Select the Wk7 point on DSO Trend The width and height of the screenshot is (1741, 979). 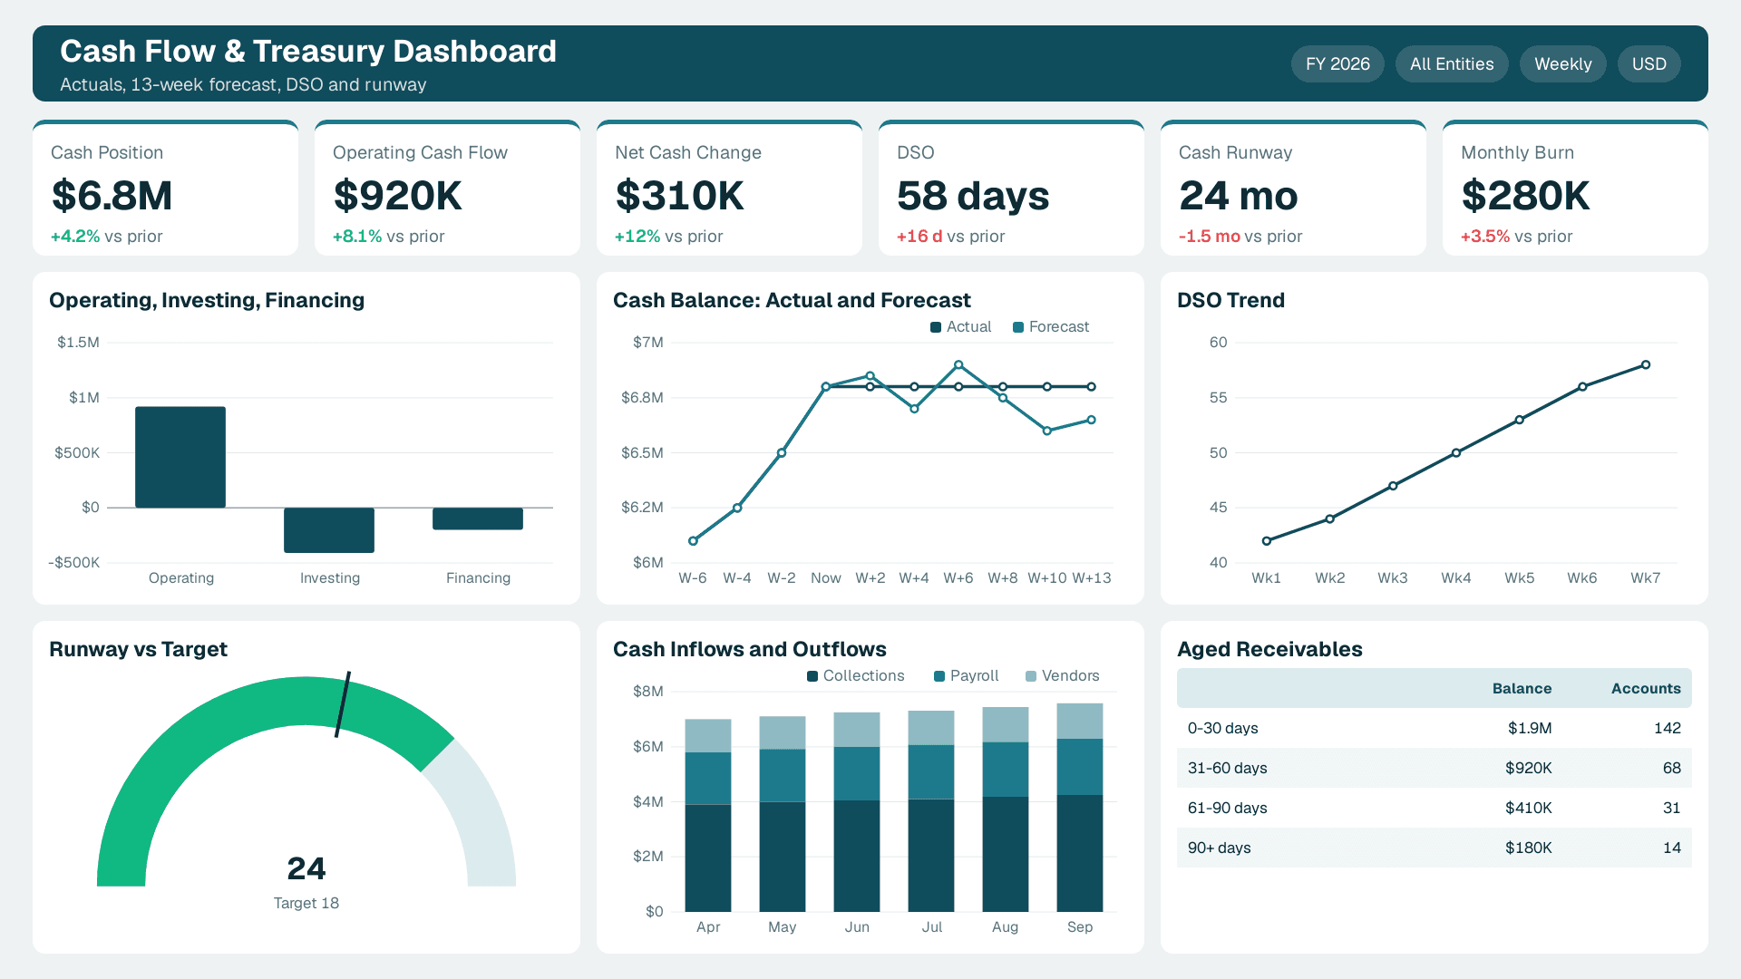pyautogui.click(x=1646, y=365)
